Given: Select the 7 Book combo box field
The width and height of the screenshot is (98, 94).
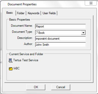Looking at the screenshot, I should (x=60, y=33).
